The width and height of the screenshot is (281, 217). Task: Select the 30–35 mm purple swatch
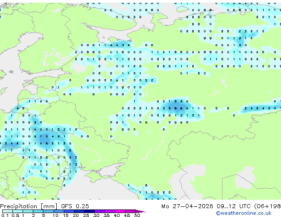point(100,211)
